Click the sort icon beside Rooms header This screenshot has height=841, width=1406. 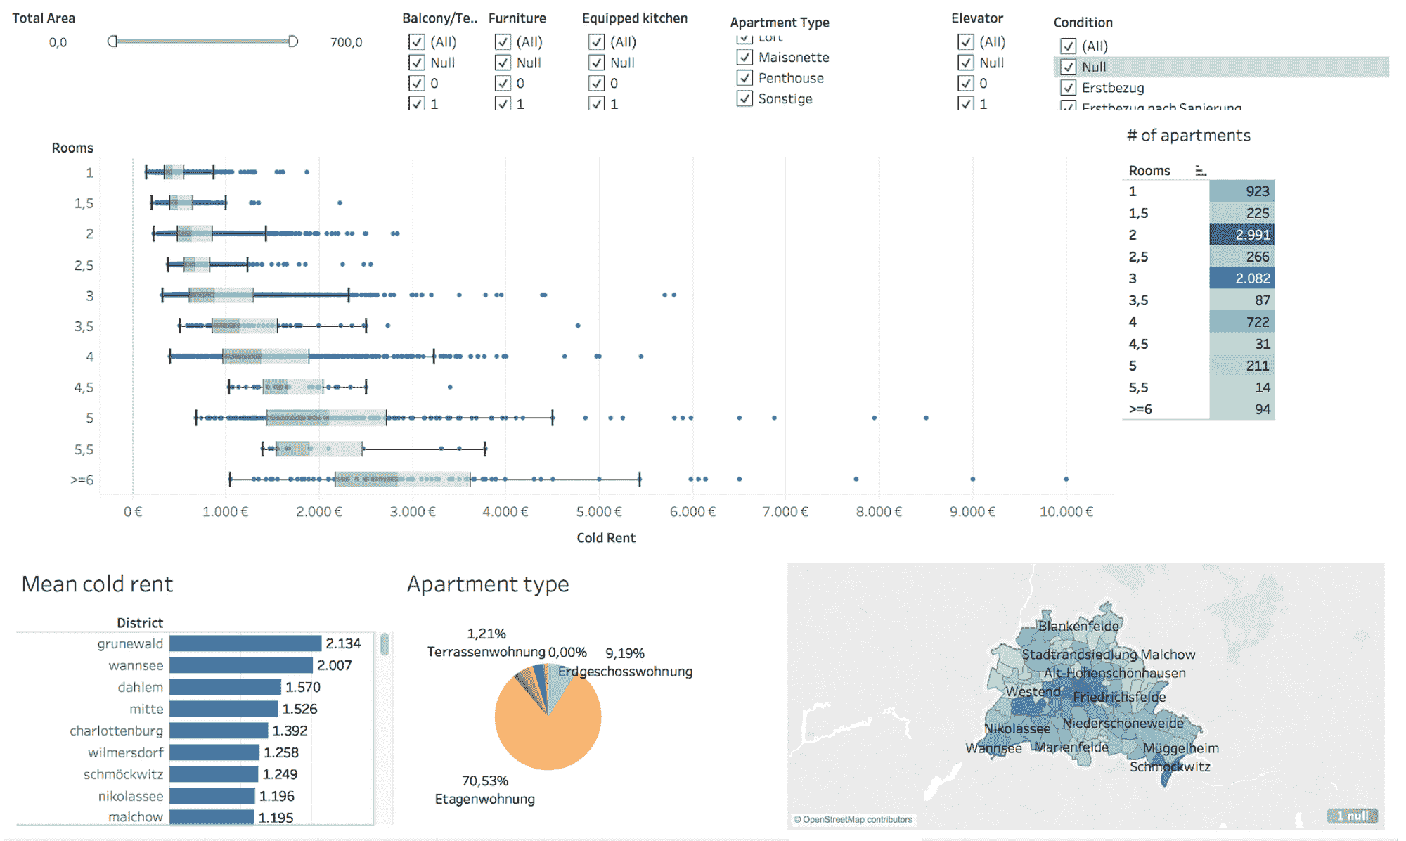1200,170
